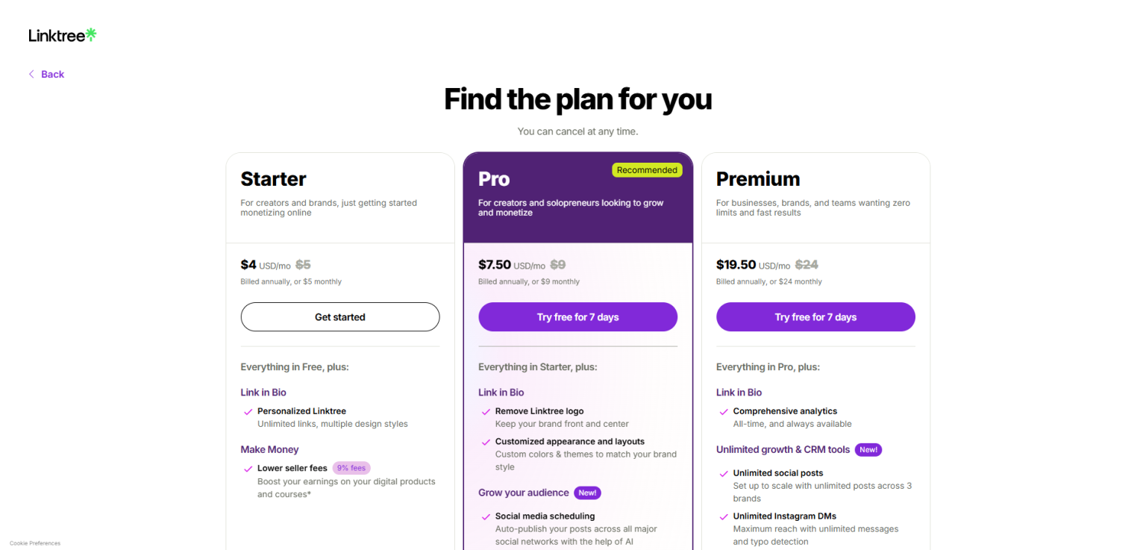Click the checkmark beside Personalized Linktree

pyautogui.click(x=248, y=412)
